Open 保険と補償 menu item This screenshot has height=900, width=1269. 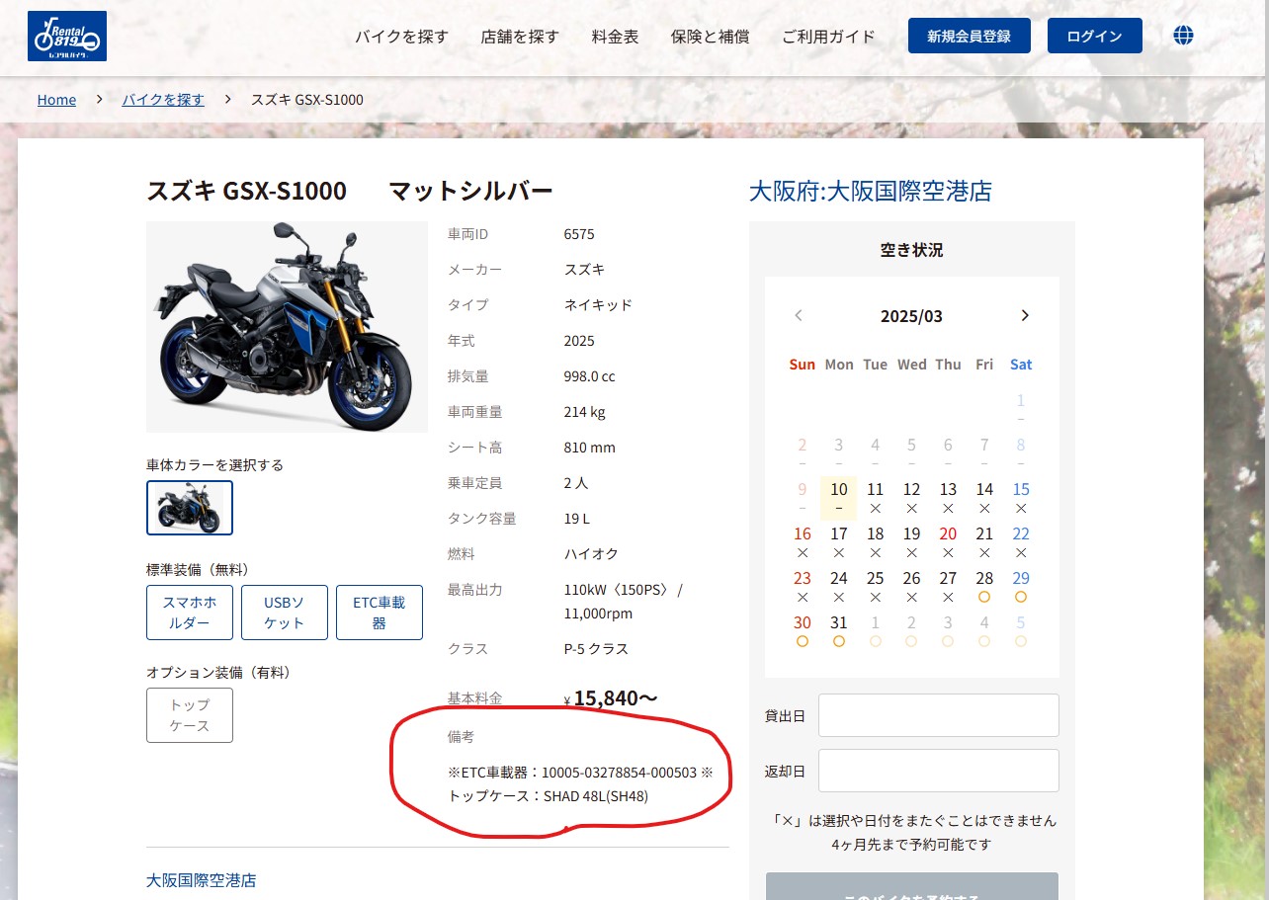710,37
